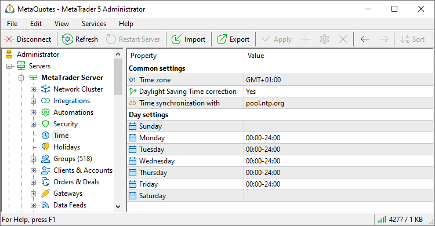Click the Orders & Deals icon

coord(45,182)
